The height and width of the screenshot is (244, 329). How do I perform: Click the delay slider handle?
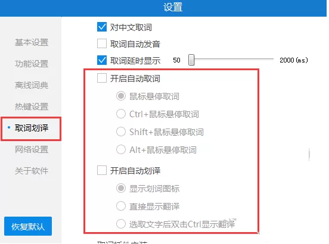191,60
